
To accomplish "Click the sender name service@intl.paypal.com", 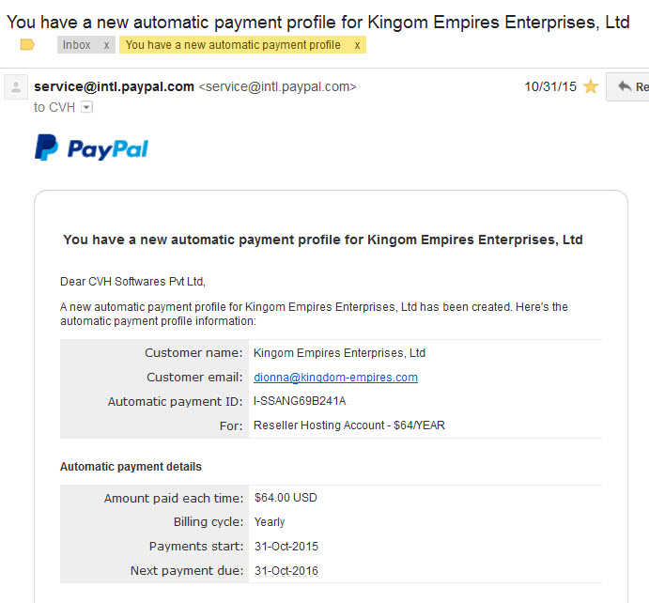I will coord(114,86).
